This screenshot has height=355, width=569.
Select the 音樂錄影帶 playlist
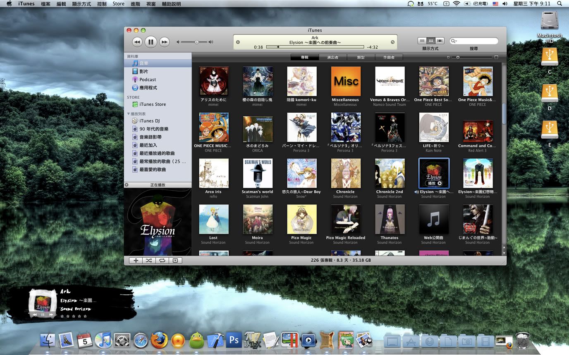click(158, 137)
